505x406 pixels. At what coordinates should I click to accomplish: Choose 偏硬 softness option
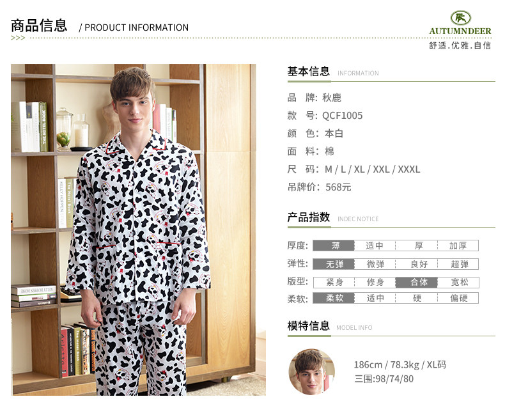pos(458,298)
